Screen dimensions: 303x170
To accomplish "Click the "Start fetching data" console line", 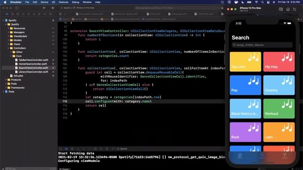I will click(x=76, y=153).
